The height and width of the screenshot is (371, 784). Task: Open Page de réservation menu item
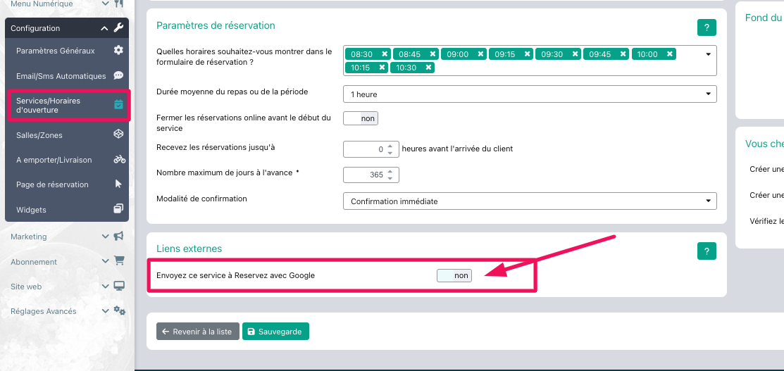[67, 184]
